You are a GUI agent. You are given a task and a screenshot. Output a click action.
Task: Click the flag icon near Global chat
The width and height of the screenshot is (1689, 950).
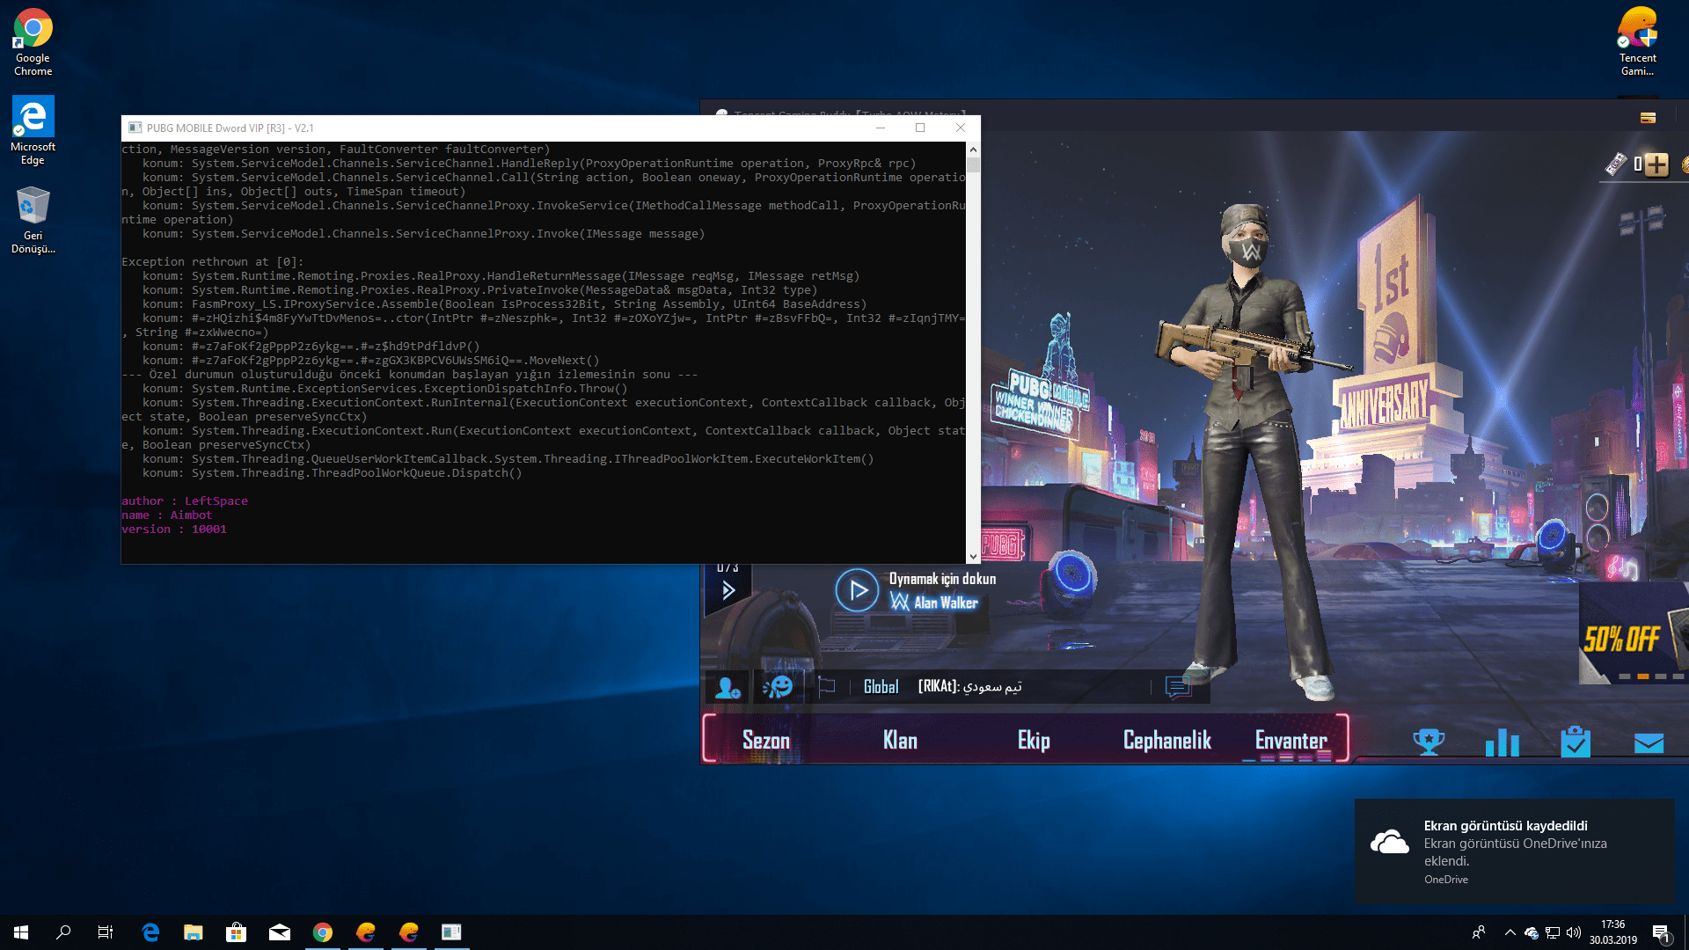click(827, 686)
